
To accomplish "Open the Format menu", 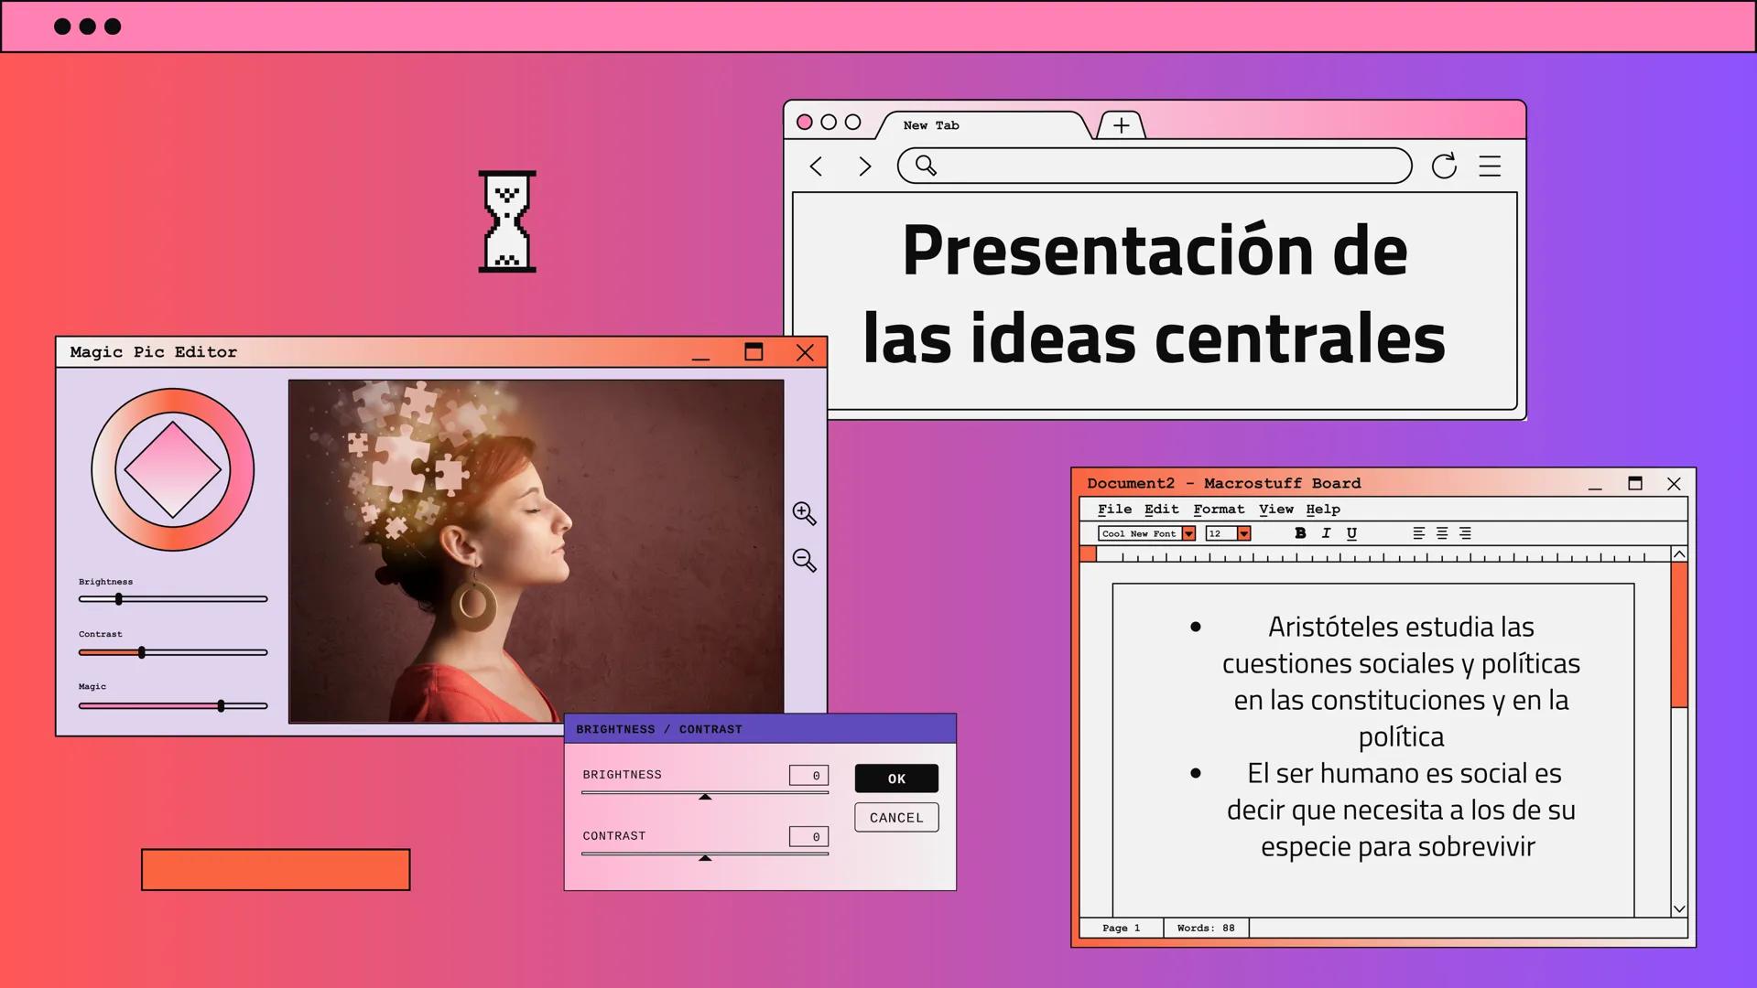I will [x=1219, y=510].
